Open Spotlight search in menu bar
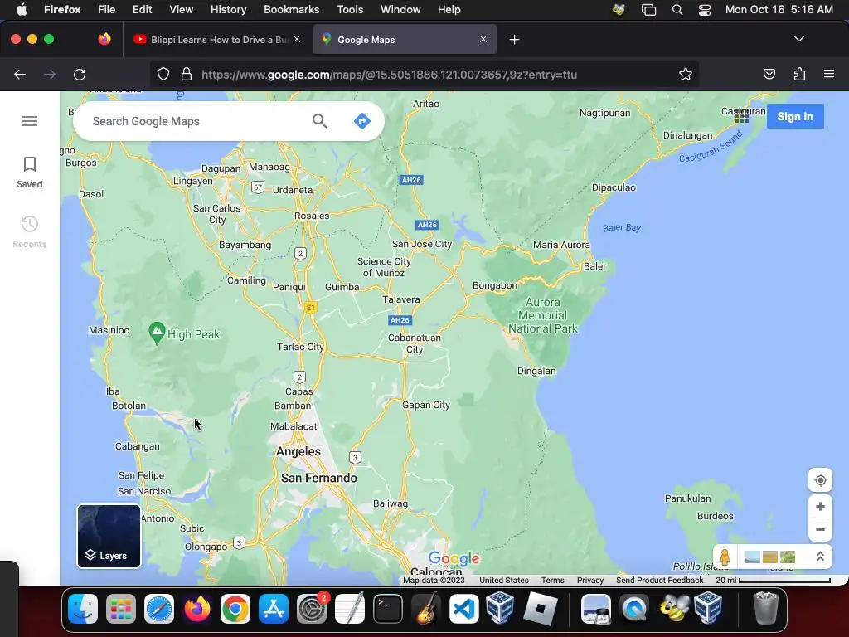The height and width of the screenshot is (637, 849). click(x=677, y=10)
